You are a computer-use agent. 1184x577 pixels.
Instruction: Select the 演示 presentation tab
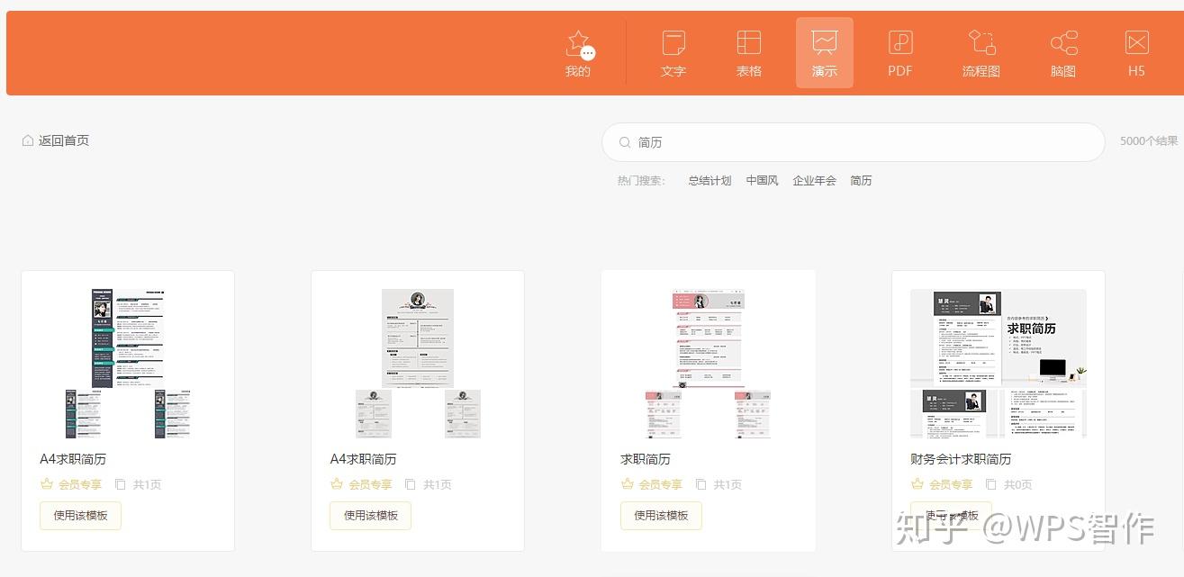(825, 53)
